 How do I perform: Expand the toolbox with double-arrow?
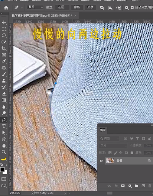pyautogui.click(x=1, y=13)
